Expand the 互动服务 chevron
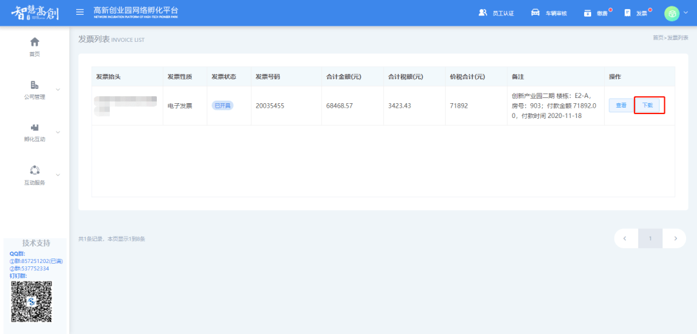This screenshot has width=697, height=334. [58, 175]
